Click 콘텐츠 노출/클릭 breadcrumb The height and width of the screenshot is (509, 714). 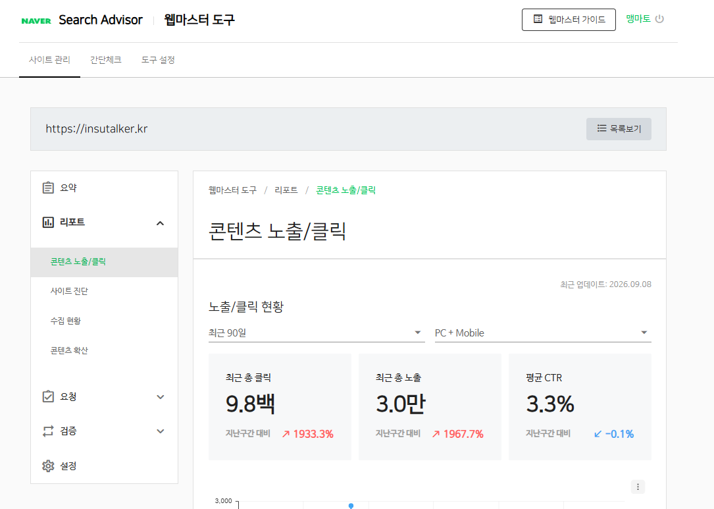345,190
